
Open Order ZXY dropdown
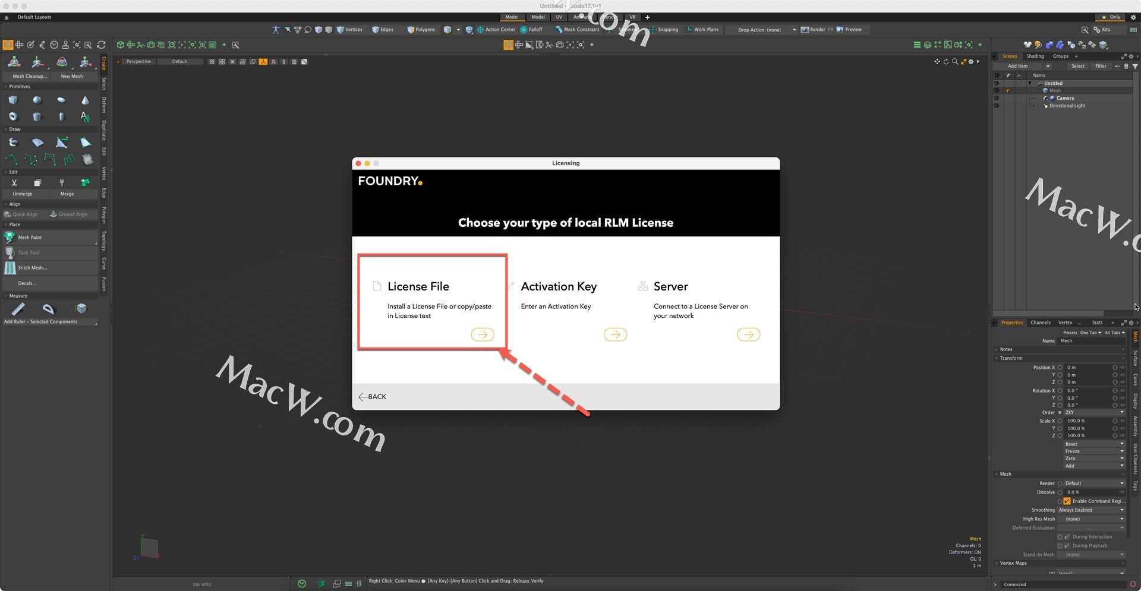[1094, 413]
